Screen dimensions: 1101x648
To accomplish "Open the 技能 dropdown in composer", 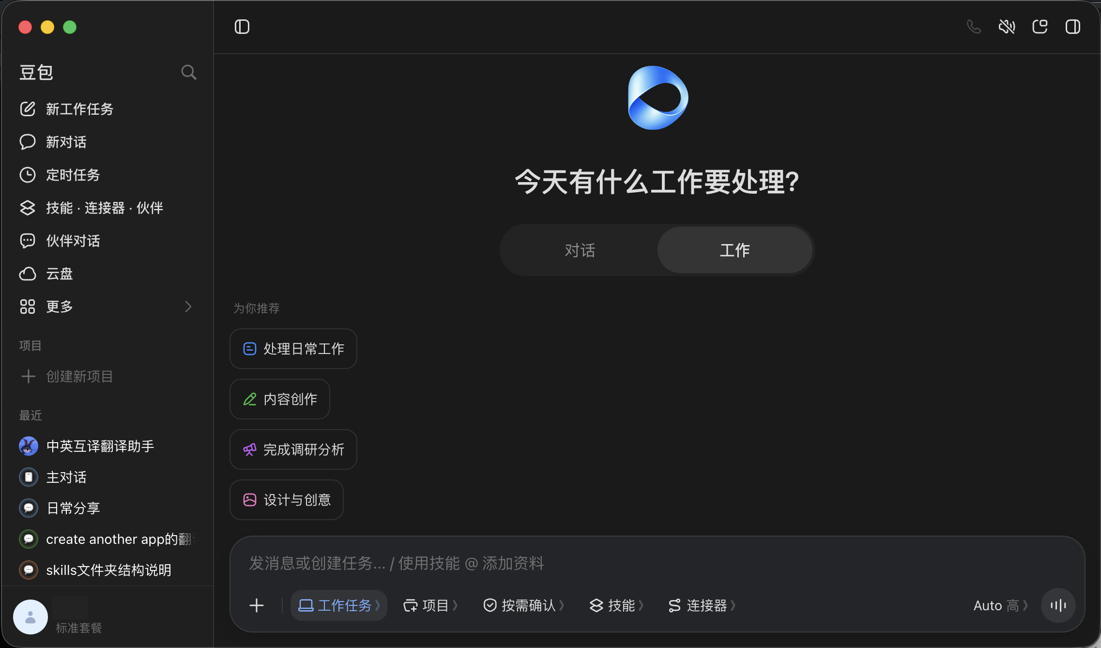I will click(617, 605).
